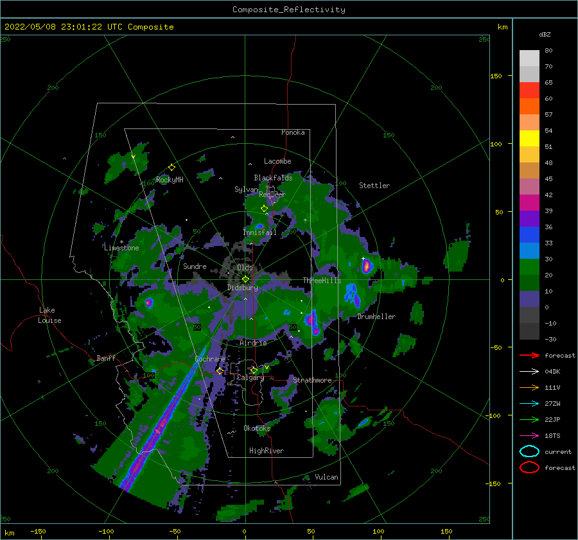The height and width of the screenshot is (540, 578).
Task: Click the white 04DK arrow icon
Action: coord(529,372)
